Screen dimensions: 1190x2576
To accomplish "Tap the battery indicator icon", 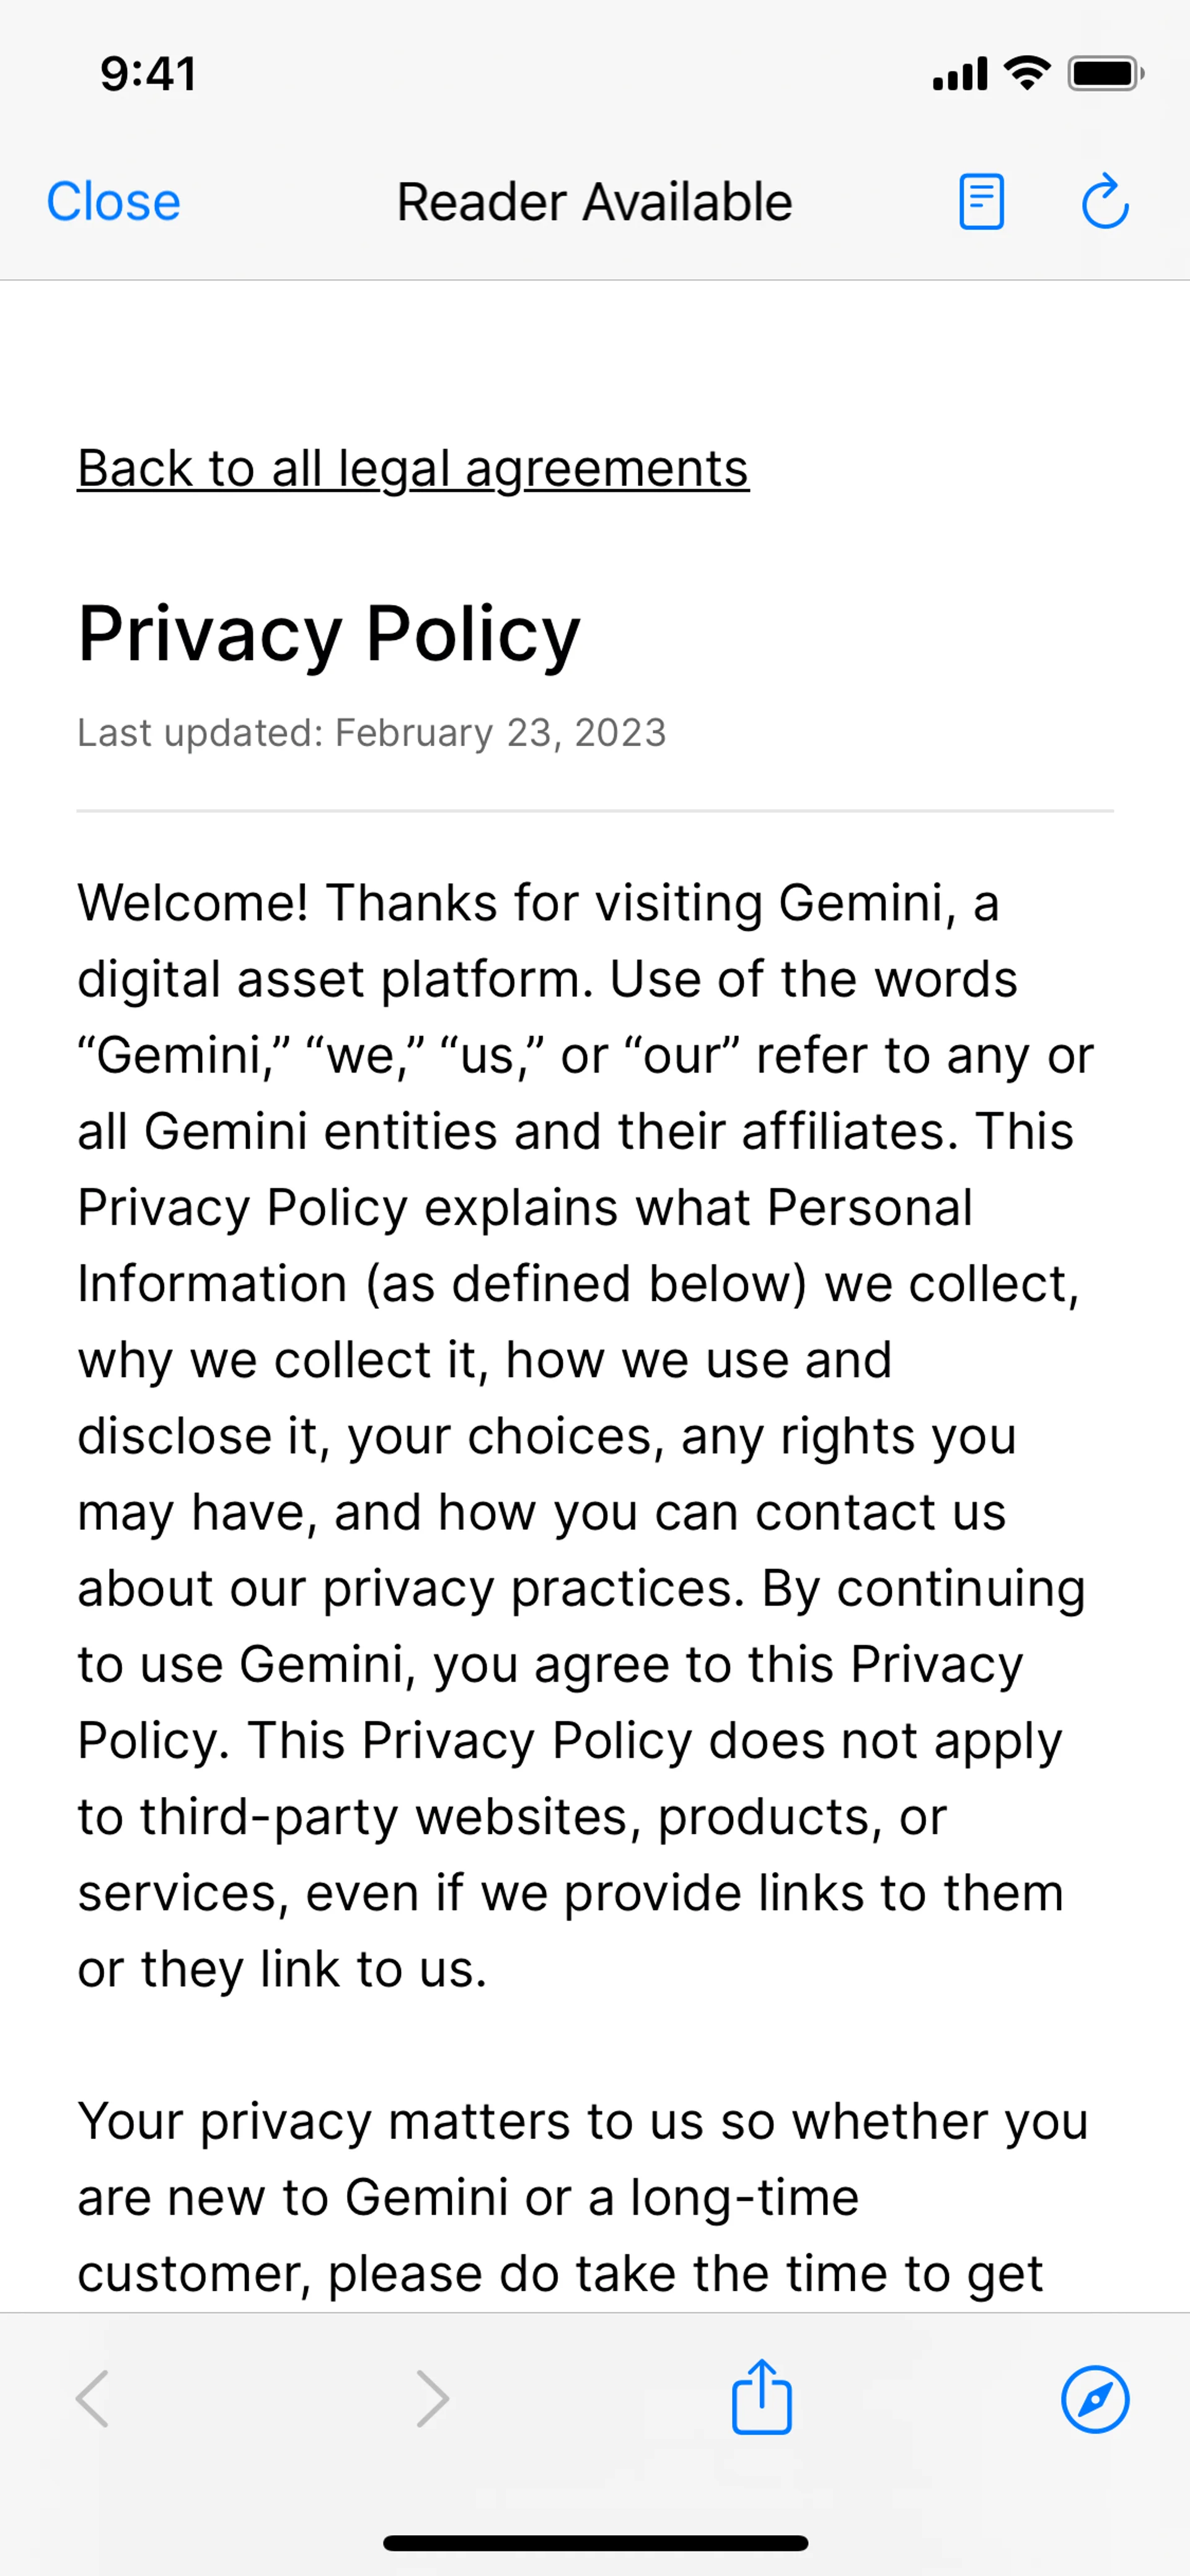I will click(x=1104, y=73).
